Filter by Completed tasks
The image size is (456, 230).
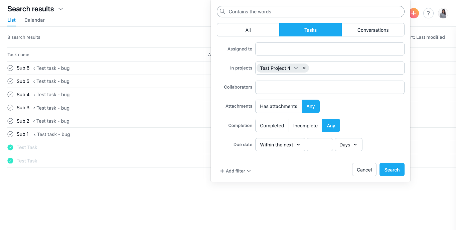pyautogui.click(x=272, y=126)
